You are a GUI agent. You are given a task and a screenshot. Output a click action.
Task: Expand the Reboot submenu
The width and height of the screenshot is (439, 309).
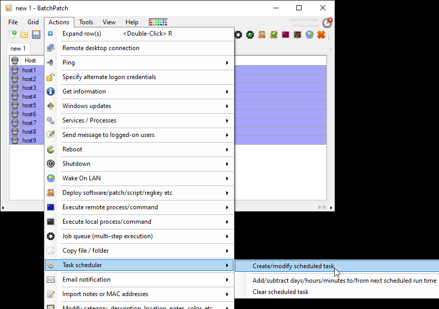[139, 149]
